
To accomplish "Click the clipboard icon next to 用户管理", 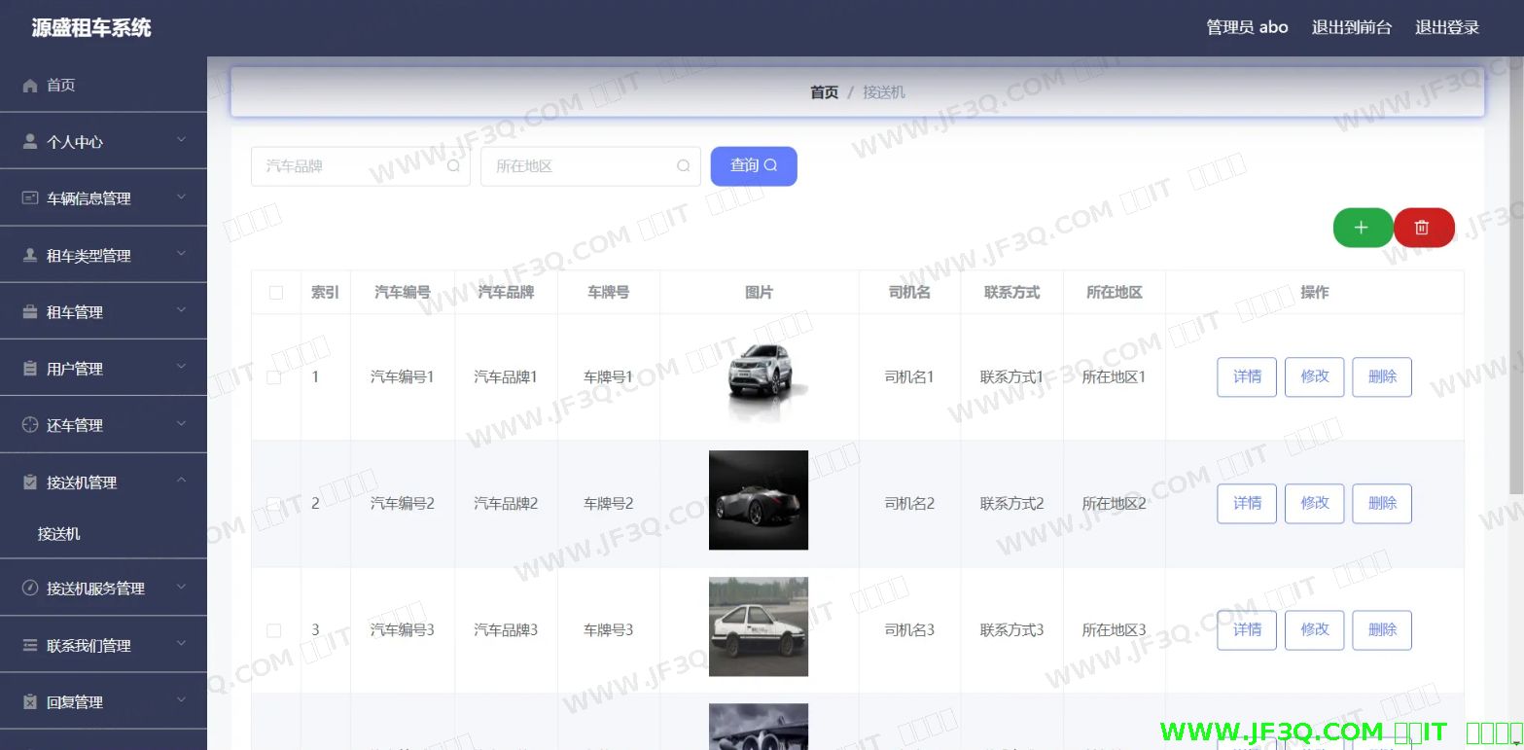I will [30, 369].
